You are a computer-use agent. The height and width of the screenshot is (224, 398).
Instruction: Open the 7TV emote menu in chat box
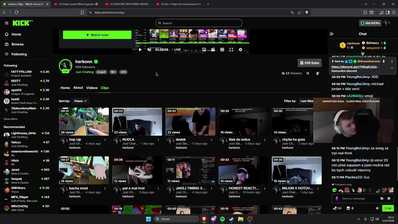(x=382, y=198)
